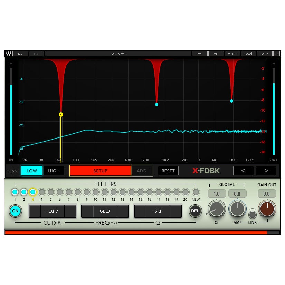Open the Load preset menu
This screenshot has height=285, width=285.
click(x=248, y=54)
